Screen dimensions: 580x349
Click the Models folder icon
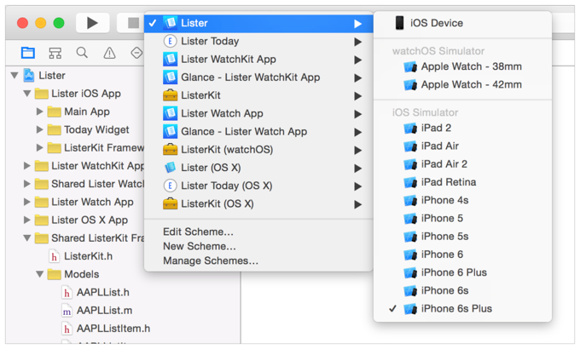coord(55,274)
